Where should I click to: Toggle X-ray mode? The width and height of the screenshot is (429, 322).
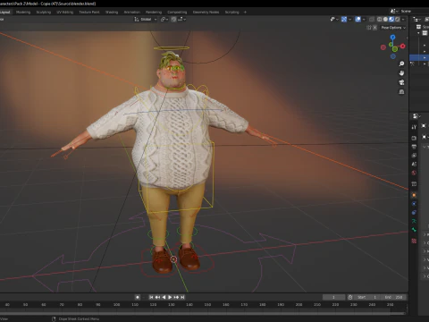pos(372,20)
